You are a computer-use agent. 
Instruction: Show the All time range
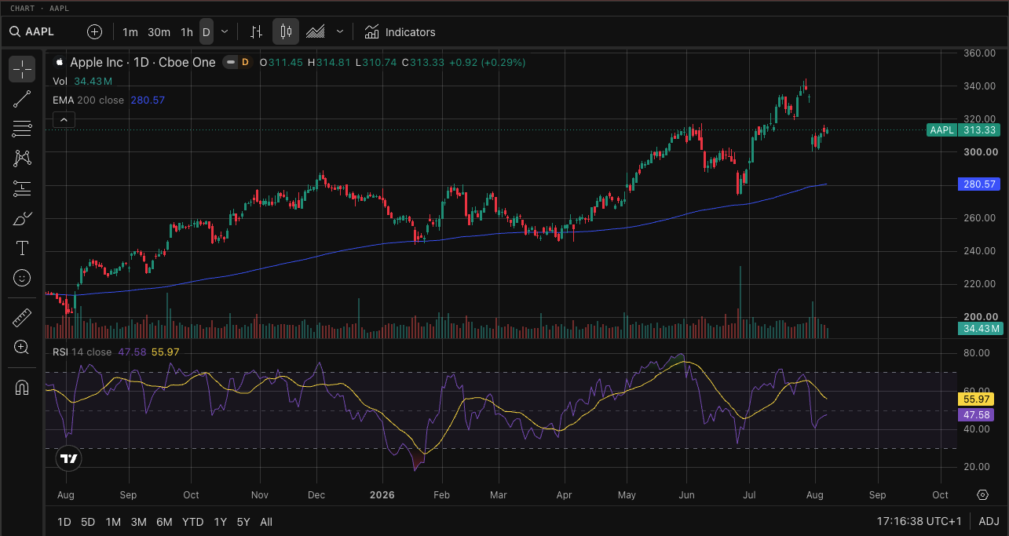click(266, 522)
